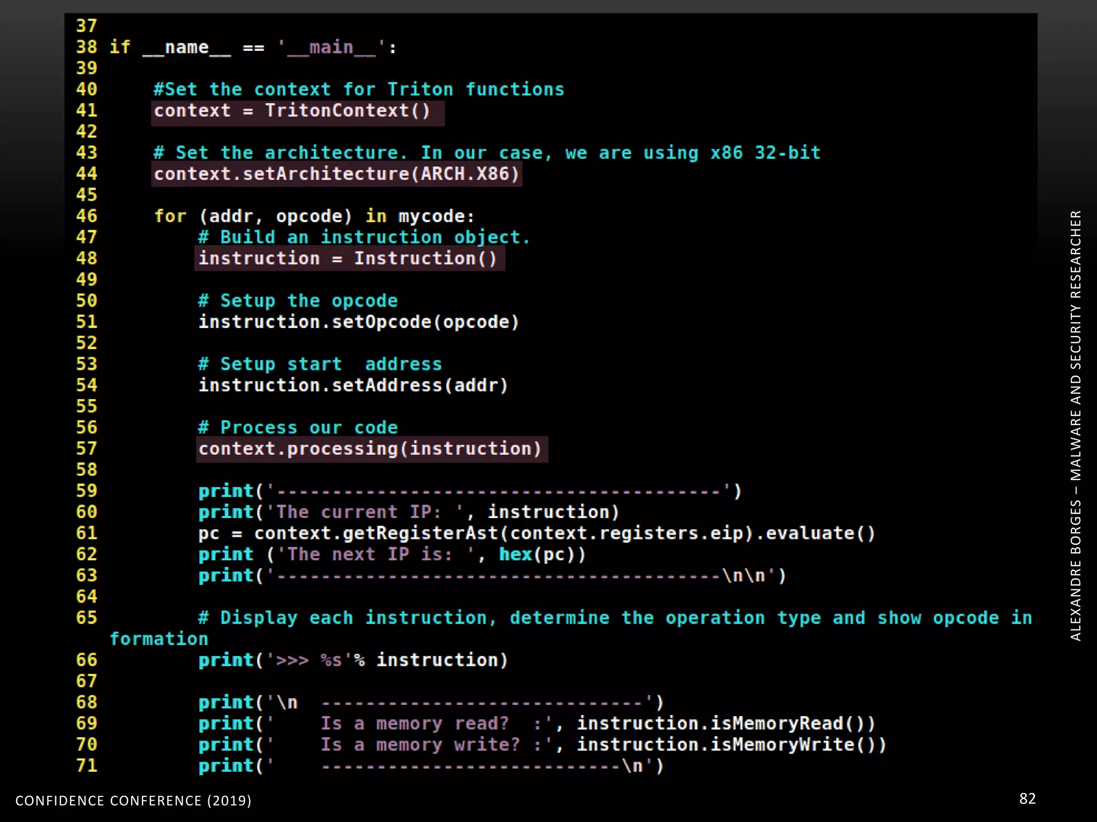Click 'pc = context.getRegisterAst' line

coord(537,534)
